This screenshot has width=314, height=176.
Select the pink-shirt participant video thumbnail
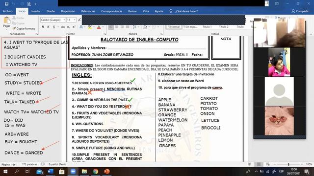(x=279, y=62)
